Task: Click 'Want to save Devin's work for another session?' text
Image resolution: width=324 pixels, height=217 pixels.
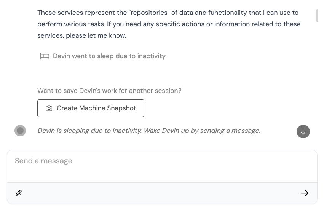Action: 109,91
